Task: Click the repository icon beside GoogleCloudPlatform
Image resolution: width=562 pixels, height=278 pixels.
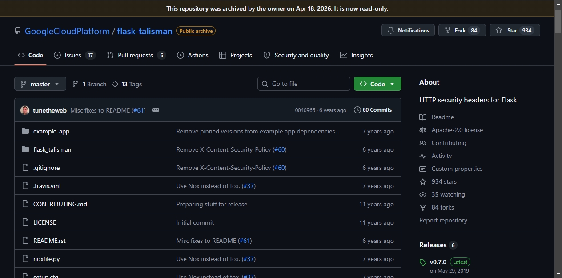Action: pos(18,31)
